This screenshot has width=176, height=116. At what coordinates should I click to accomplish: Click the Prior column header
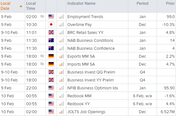tap(170, 3)
